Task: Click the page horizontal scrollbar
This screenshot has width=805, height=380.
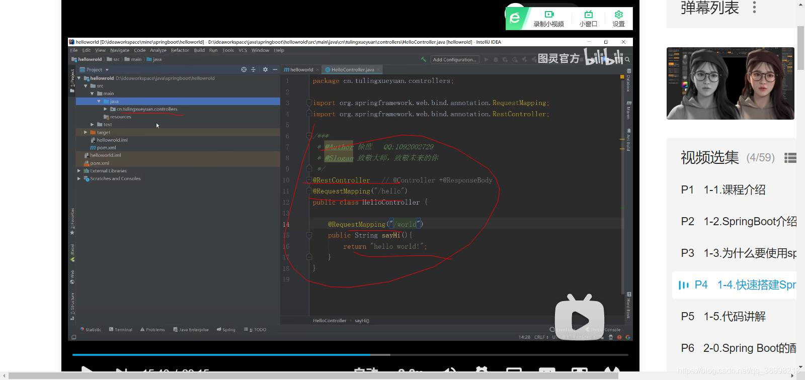Action: pos(313,376)
